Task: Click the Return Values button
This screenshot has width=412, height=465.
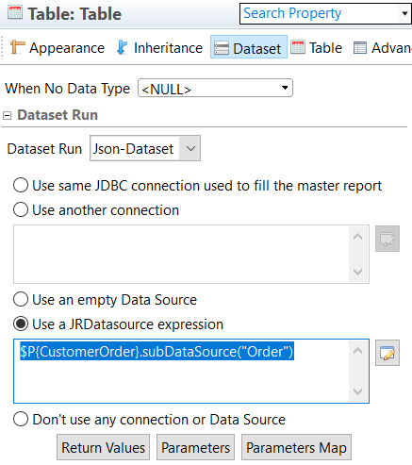Action: (103, 447)
